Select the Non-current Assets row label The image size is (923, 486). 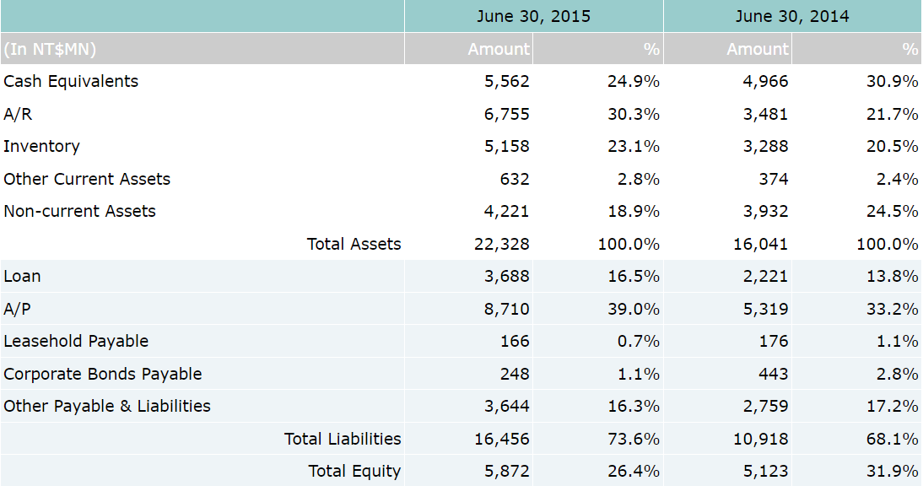pos(79,211)
